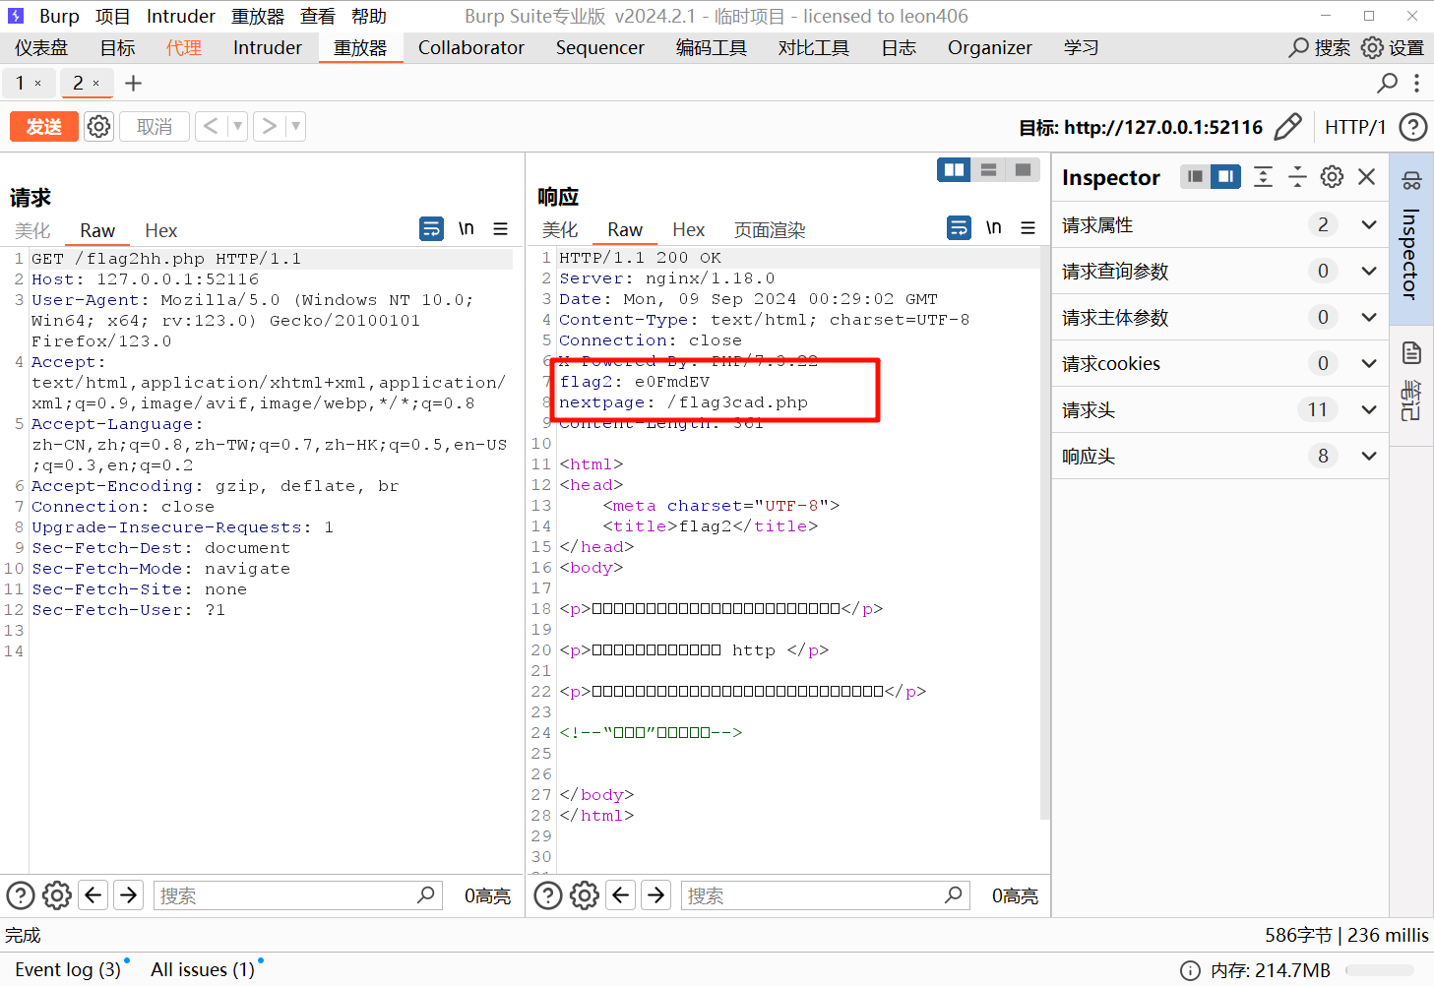This screenshot has height=986, width=1434.
Task: Select request 美化 view tab
Action: tap(32, 230)
